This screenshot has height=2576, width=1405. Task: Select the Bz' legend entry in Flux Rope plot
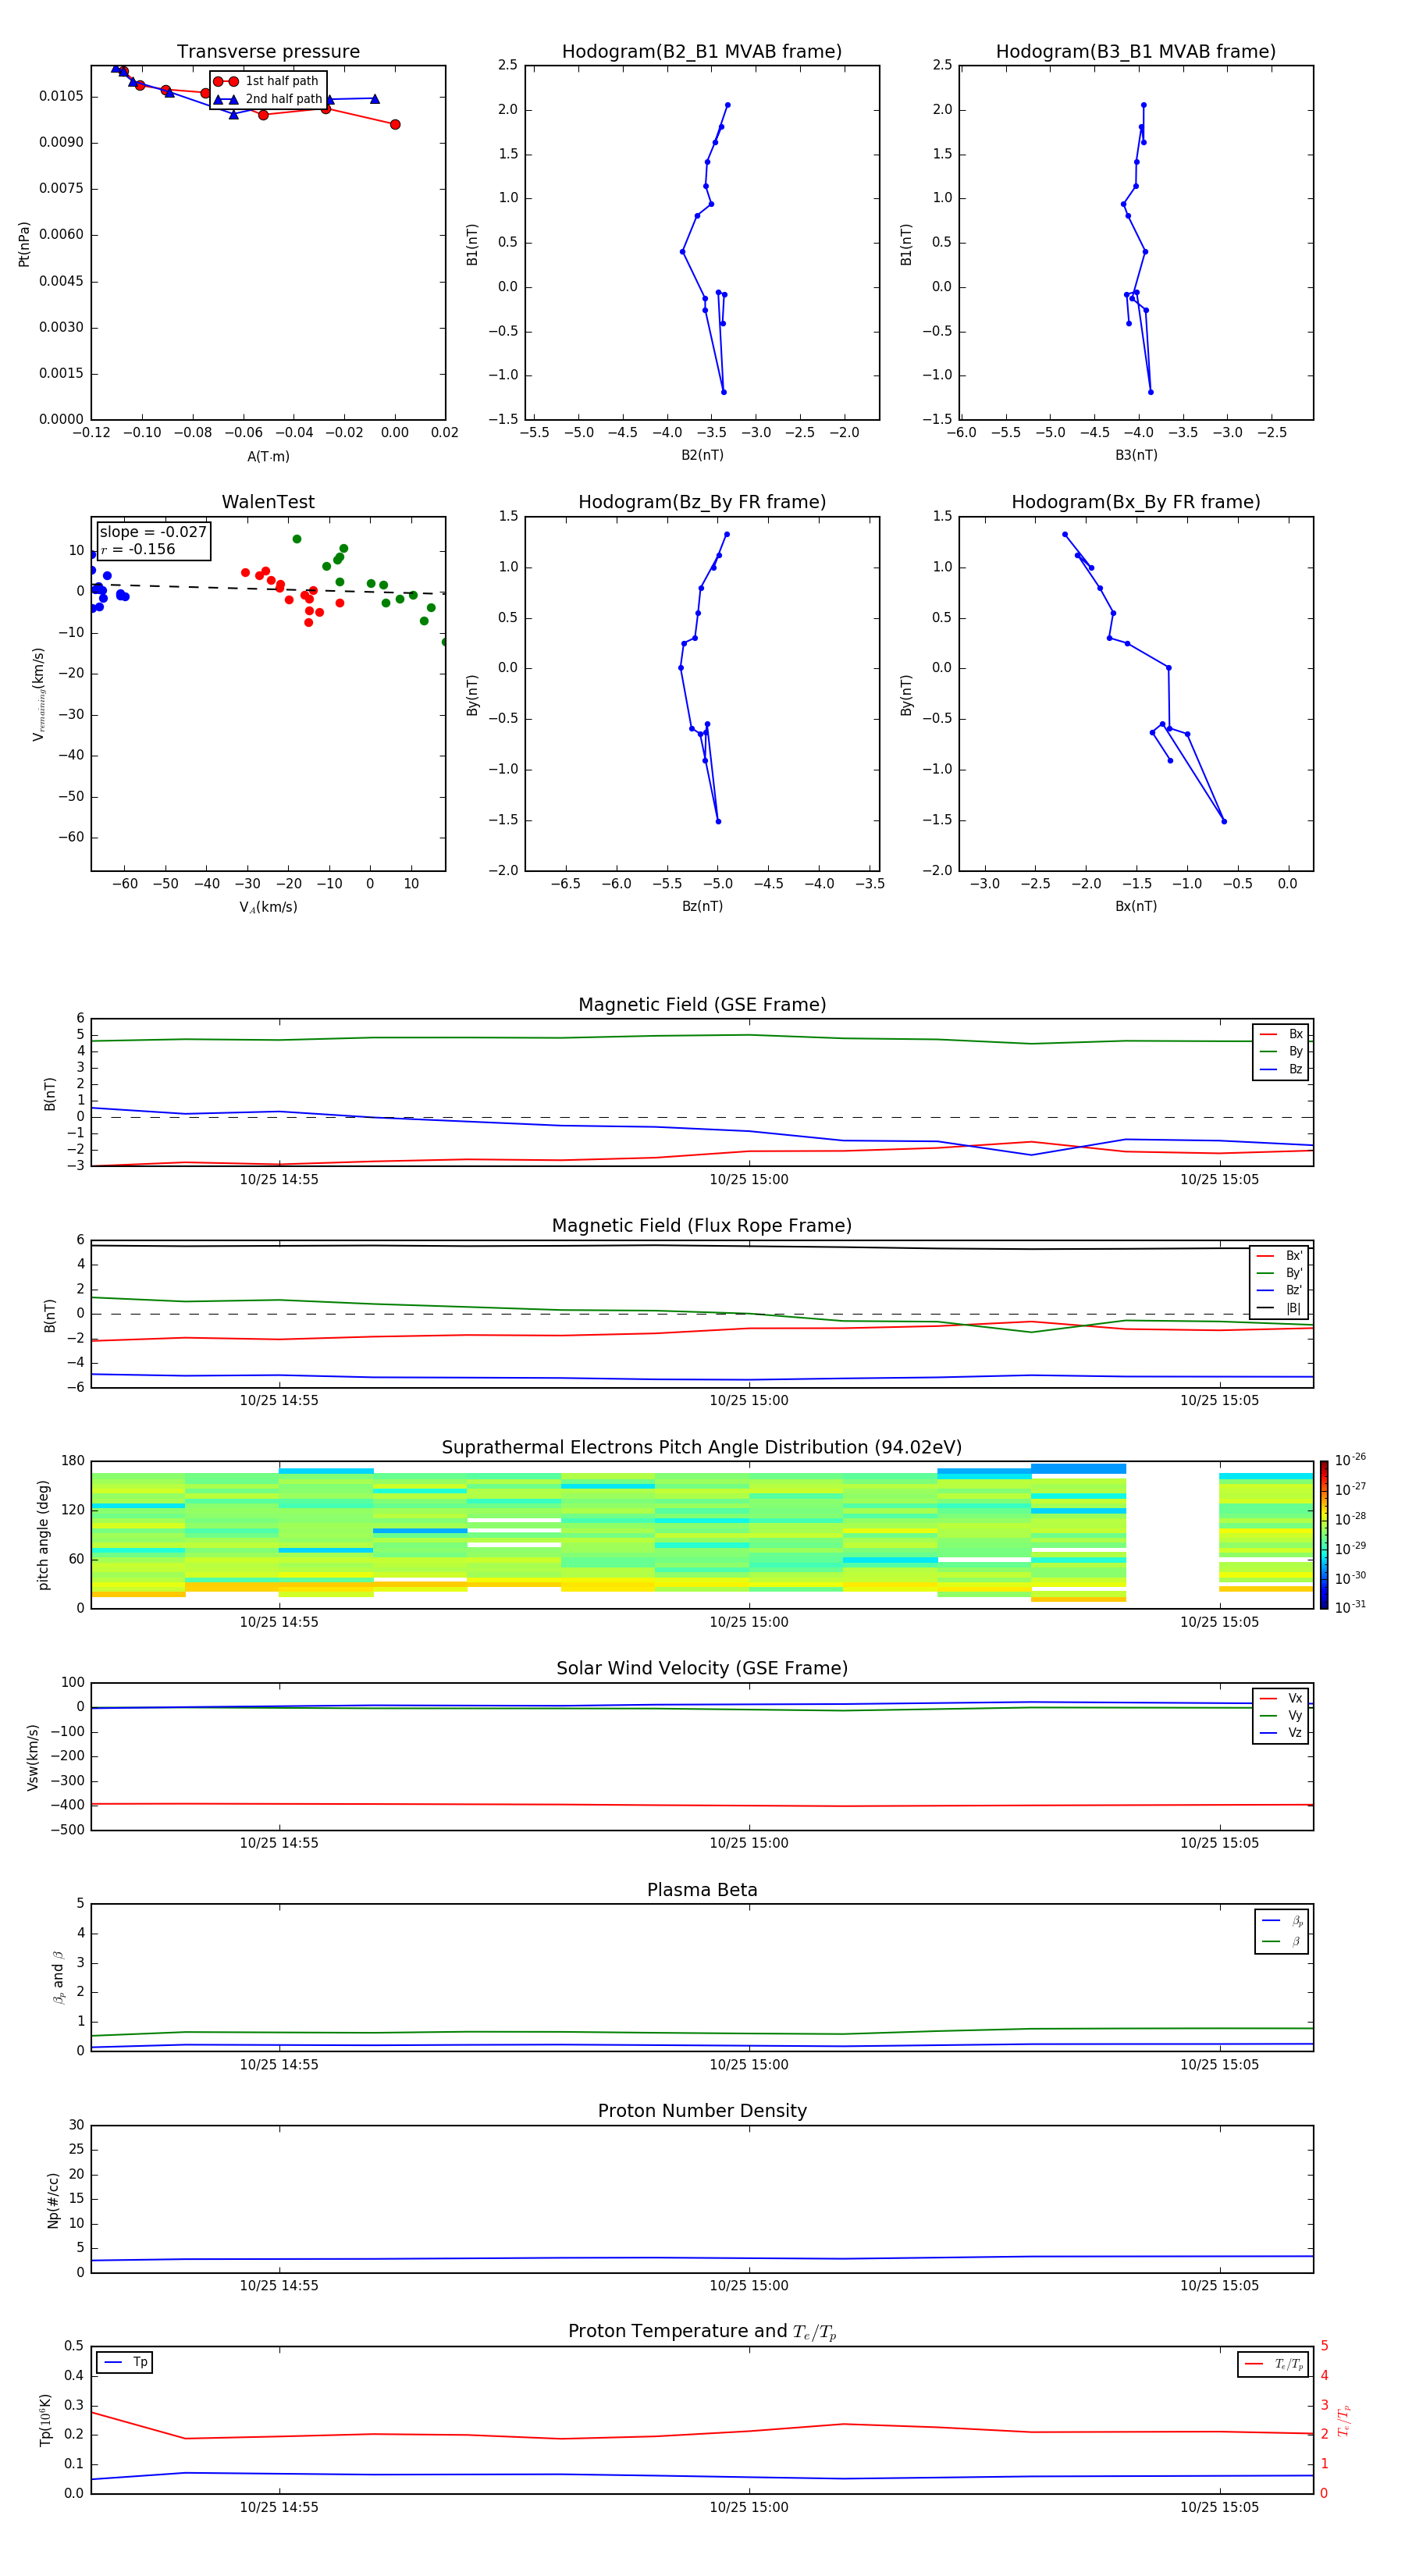coord(1279,1291)
